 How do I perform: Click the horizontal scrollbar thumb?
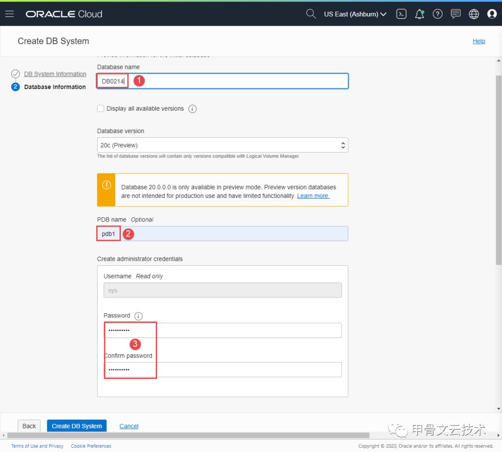point(188,435)
